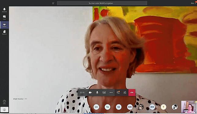Select participant avatar with globe picture
This screenshot has height=114, width=197.
tap(174, 107)
